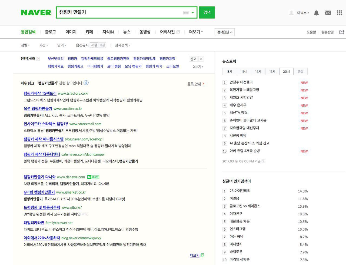Image resolution: width=346 pixels, height=265 pixels.
Task: Open notifications bell icon
Action: (316, 13)
